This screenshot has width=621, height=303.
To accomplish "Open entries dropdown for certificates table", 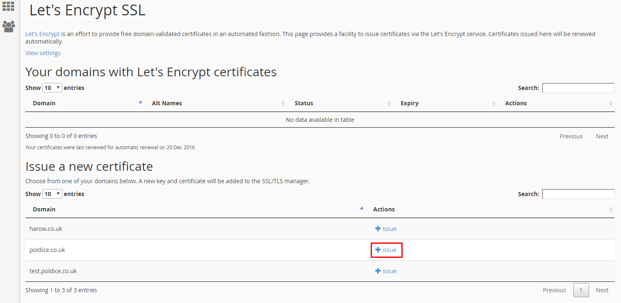I will click(52, 88).
